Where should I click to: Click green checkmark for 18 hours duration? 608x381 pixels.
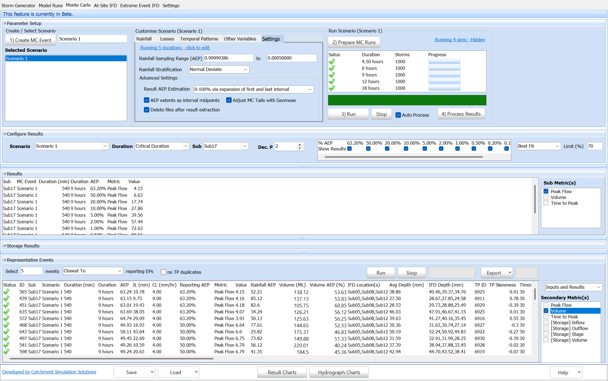(x=332, y=88)
